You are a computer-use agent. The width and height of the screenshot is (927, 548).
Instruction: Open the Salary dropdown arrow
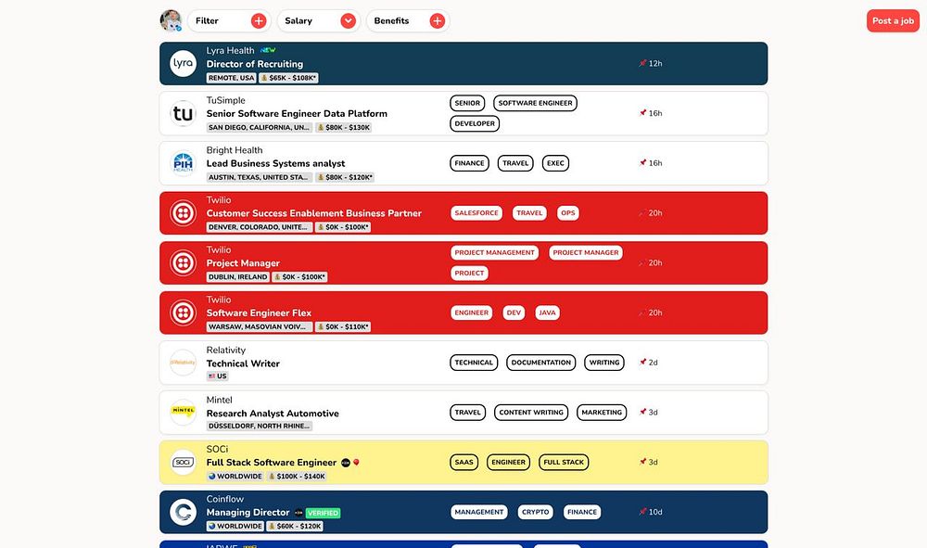[x=349, y=20]
